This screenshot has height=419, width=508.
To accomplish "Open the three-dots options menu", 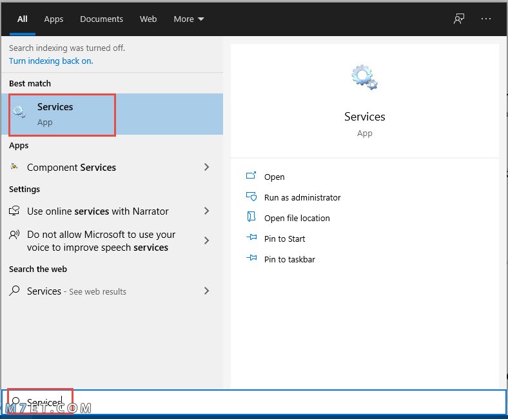I will point(485,19).
